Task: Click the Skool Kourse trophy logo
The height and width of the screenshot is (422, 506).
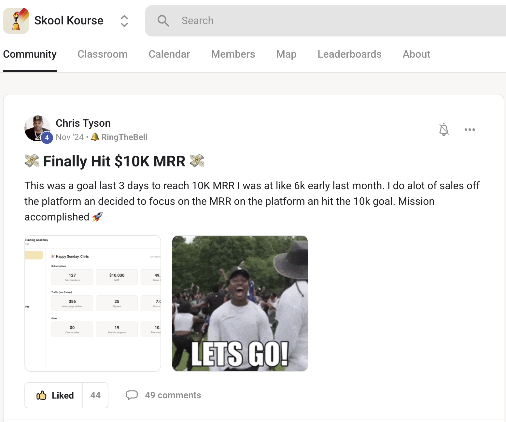Action: pos(16,21)
